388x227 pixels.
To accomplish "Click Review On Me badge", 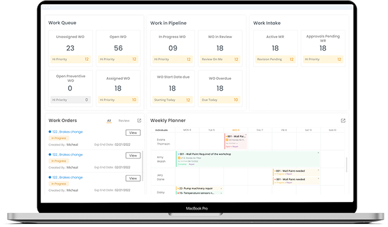I will click(x=220, y=59).
